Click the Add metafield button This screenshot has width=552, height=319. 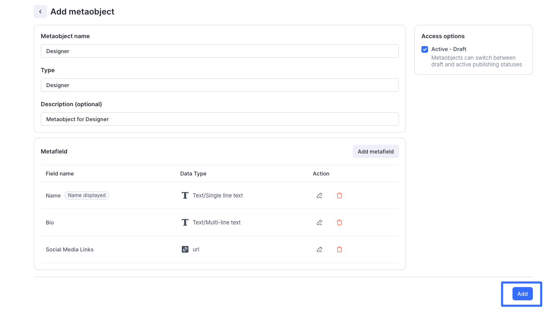click(x=375, y=151)
